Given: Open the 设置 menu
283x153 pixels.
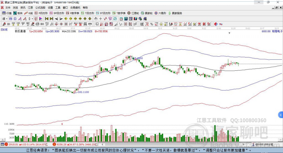Looking at the screenshot, I should point(50,7).
